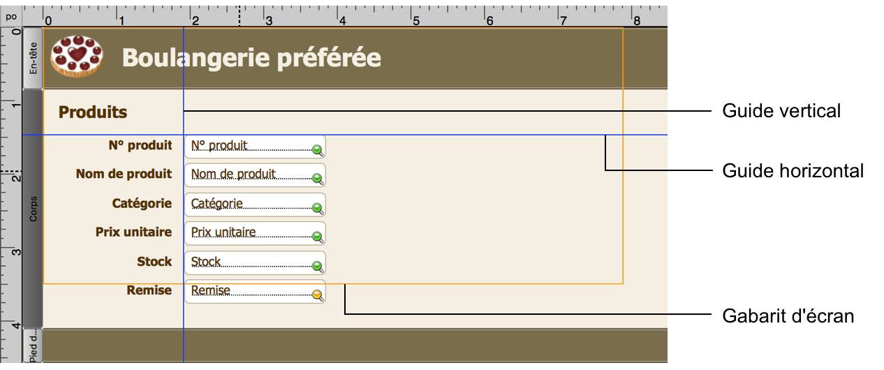Click the green search badge on Catégorie field
This screenshot has height=370, width=884.
317,208
